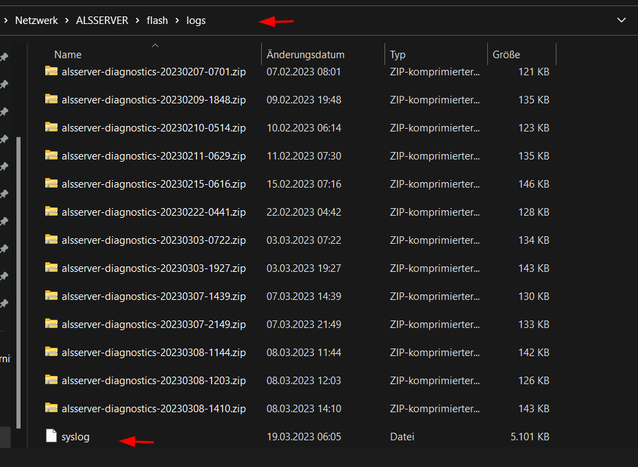Image resolution: width=638 pixels, height=467 pixels.
Task: Click the zip icon of alsserver-diagnostics-20230210-0514.zip
Action: point(51,127)
